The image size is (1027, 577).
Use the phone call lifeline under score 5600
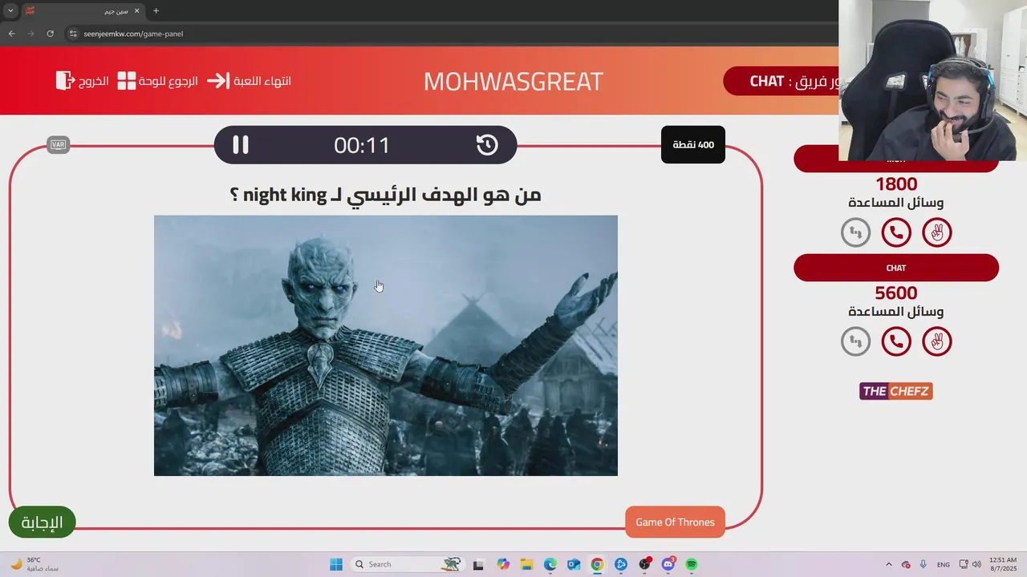896,341
